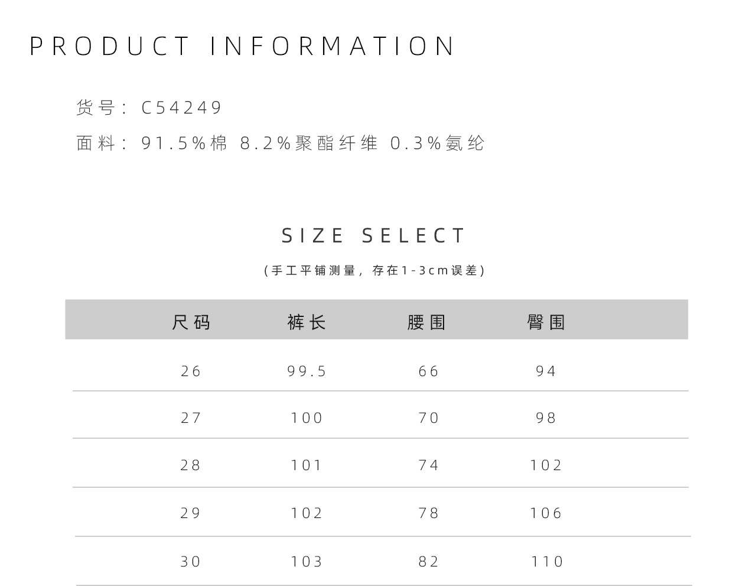Viewport: 756px width, 586px height.
Task: Click the 手工平铺测量 measurement note
Action: pyautogui.click(x=374, y=270)
